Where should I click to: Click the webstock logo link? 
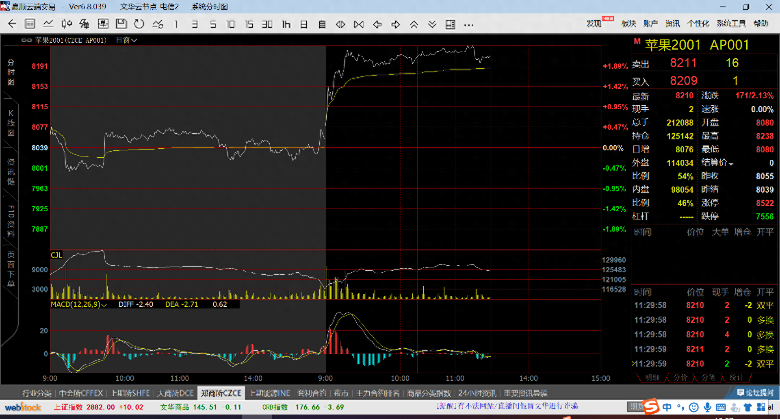point(23,407)
